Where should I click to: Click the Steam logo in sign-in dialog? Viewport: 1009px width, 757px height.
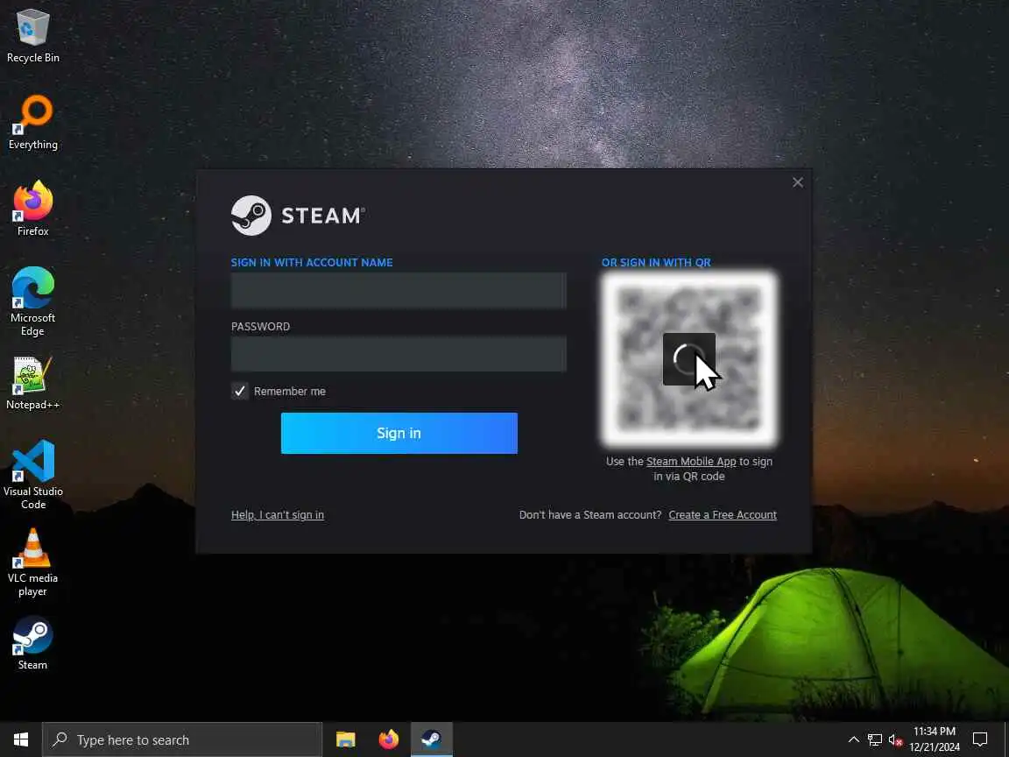tap(298, 216)
